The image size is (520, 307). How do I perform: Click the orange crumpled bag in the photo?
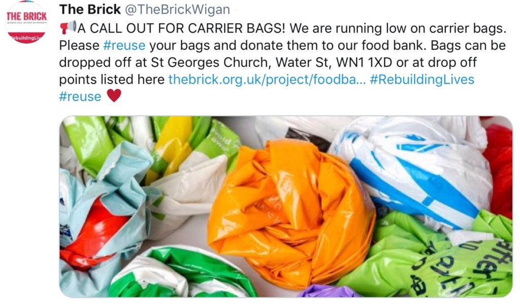(x=292, y=212)
